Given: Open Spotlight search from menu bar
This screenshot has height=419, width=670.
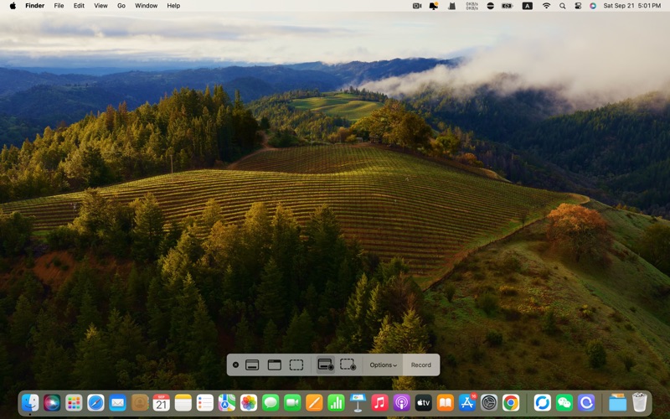Looking at the screenshot, I should tap(562, 6).
